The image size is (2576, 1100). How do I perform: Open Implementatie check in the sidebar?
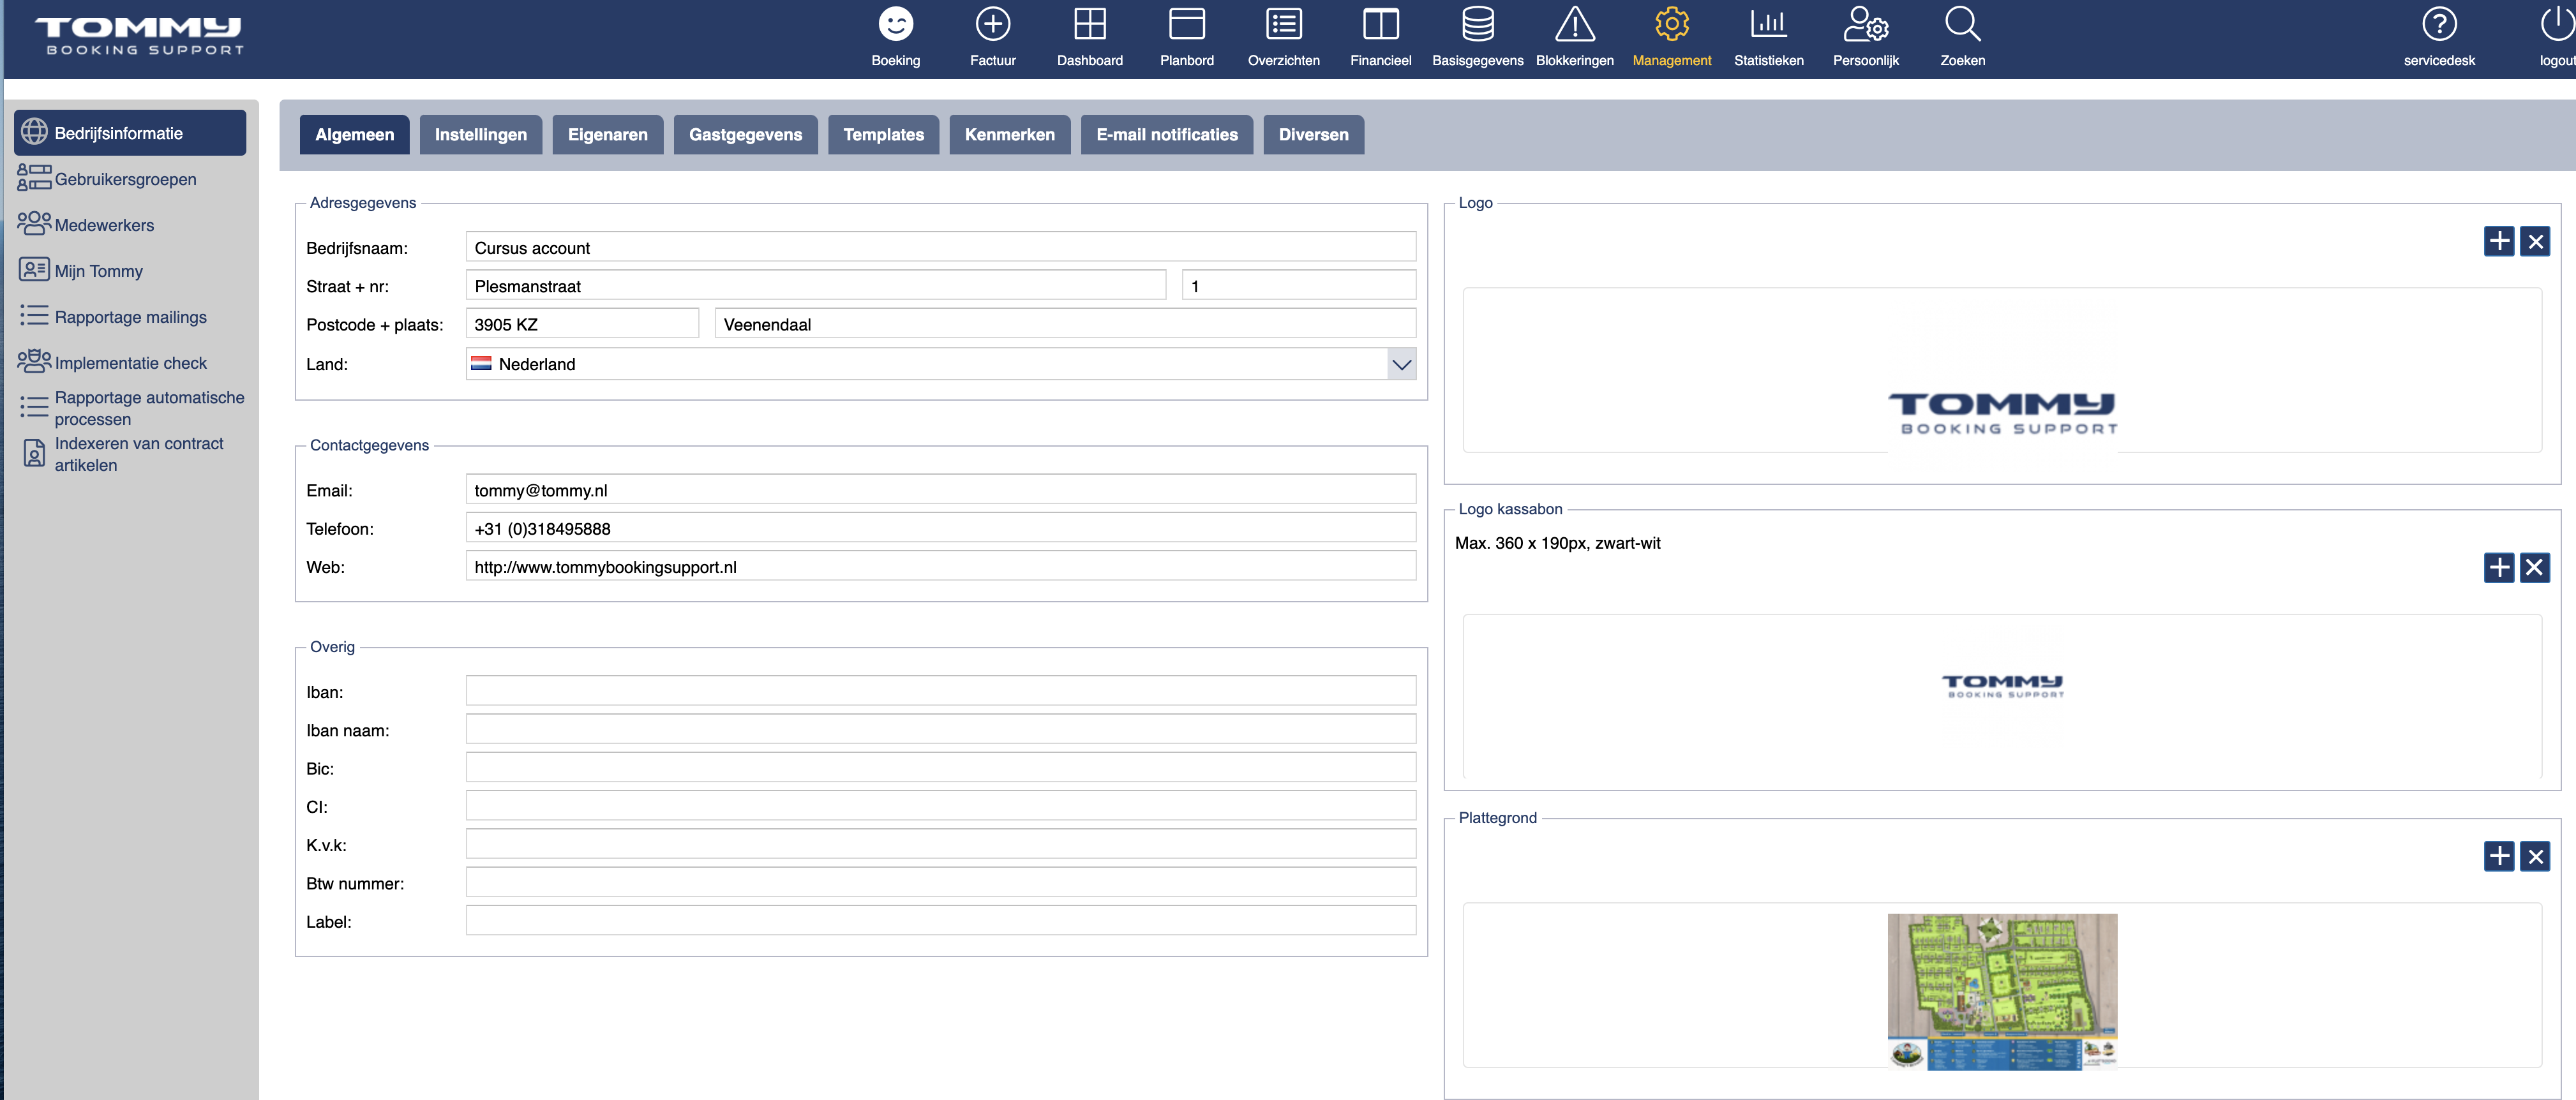130,363
